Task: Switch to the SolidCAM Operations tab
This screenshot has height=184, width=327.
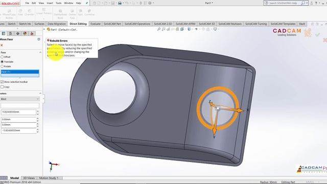Action: point(137,24)
